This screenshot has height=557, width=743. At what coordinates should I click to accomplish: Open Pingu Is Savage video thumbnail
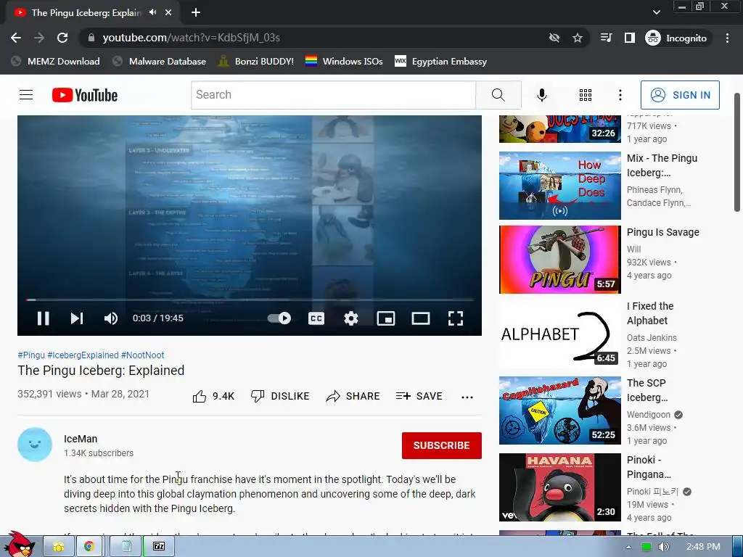tap(559, 260)
